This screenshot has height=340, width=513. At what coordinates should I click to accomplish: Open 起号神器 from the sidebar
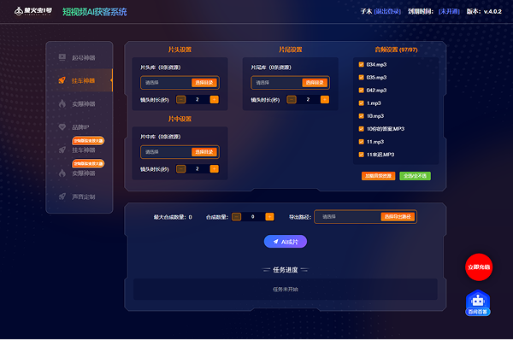click(x=80, y=57)
